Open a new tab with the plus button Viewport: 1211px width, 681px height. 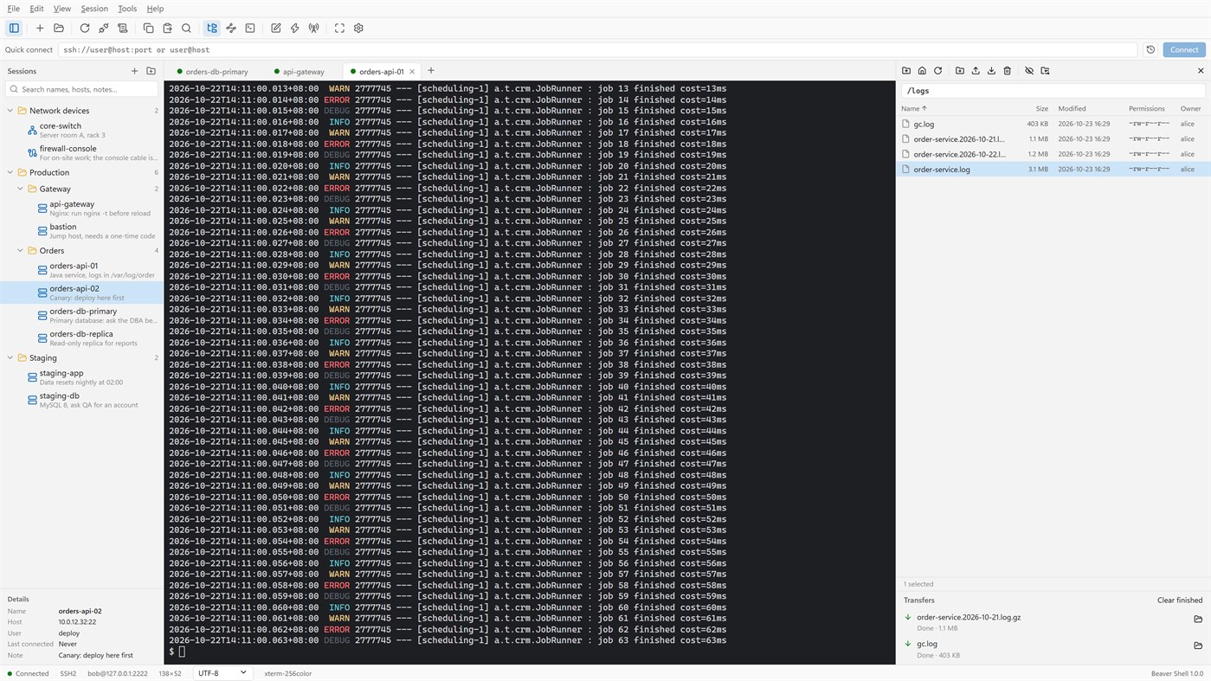click(431, 71)
